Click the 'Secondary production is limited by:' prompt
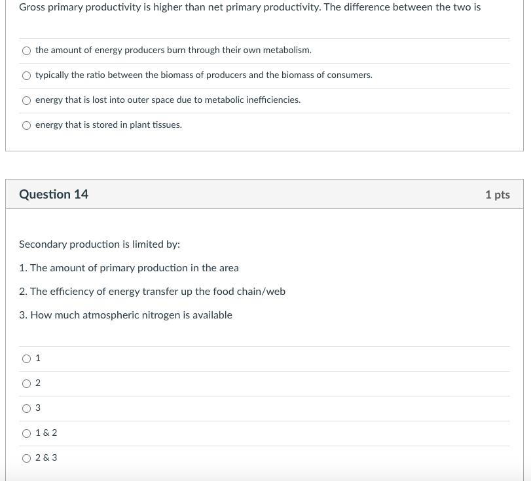The height and width of the screenshot is (481, 531). (x=100, y=244)
